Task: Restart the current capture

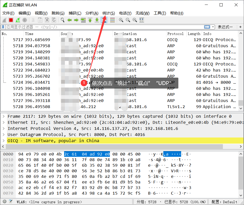Action: pyautogui.click(x=18, y=20)
